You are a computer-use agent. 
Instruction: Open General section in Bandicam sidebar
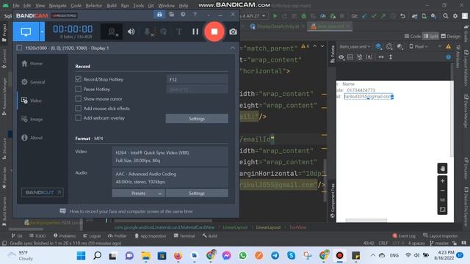(x=33, y=82)
